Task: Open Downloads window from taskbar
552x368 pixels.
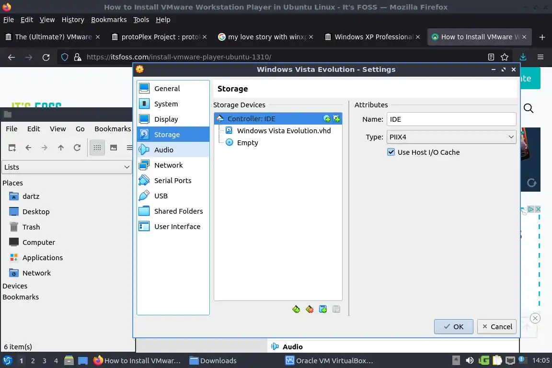Action: [213, 361]
